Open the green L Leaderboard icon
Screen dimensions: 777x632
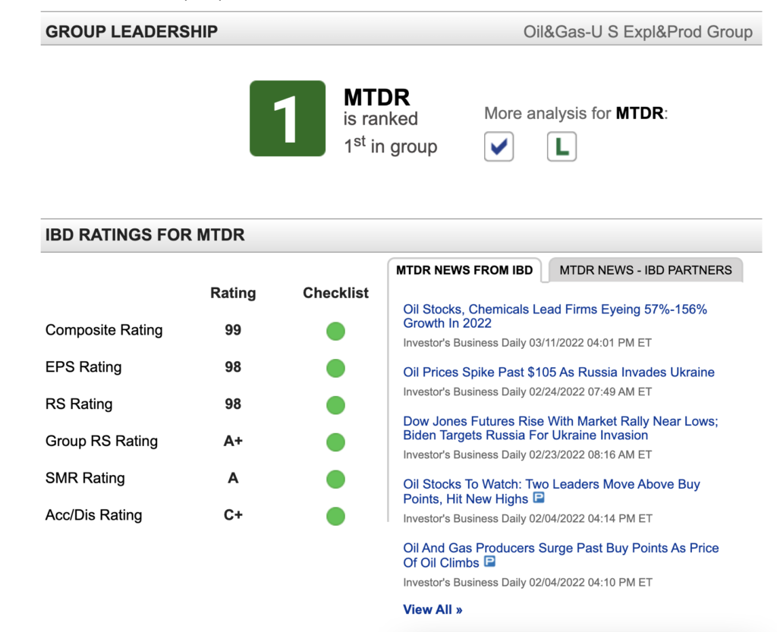[x=562, y=146]
